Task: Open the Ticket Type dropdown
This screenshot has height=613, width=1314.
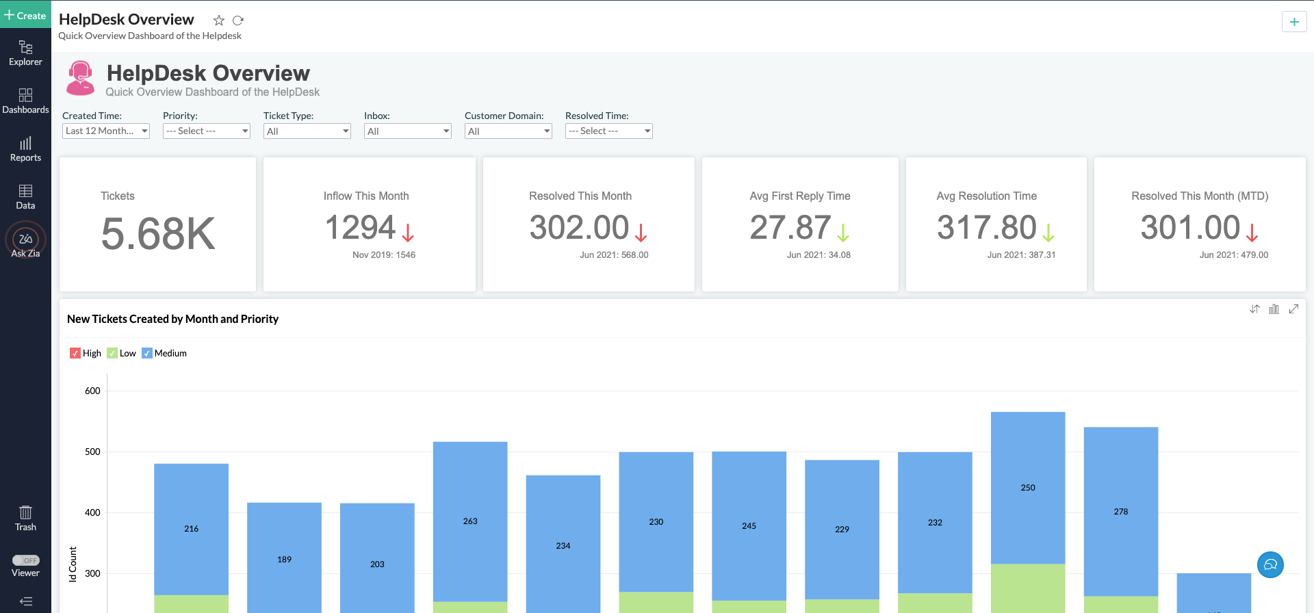Action: 307,131
